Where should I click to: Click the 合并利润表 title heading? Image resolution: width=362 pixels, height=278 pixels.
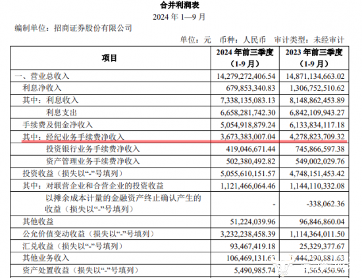click(180, 5)
